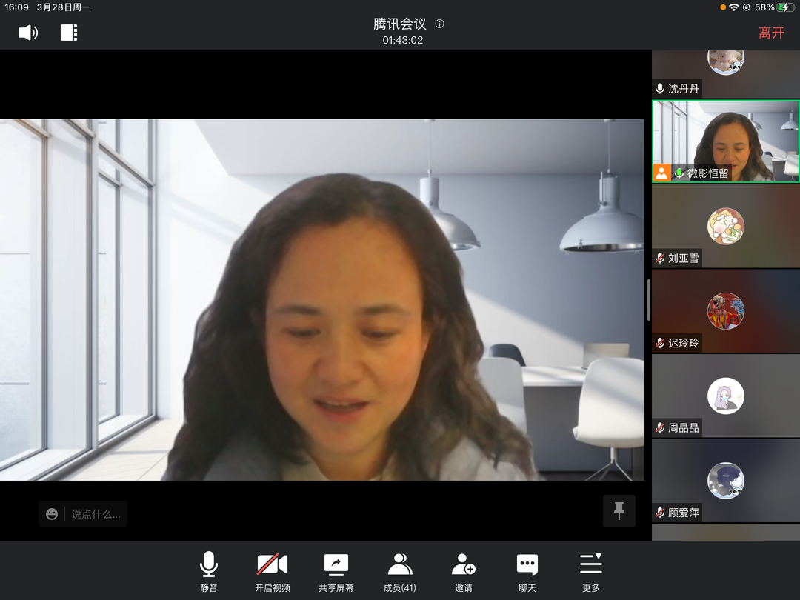
Task: Turn on camera with 开启视频
Action: point(273,571)
